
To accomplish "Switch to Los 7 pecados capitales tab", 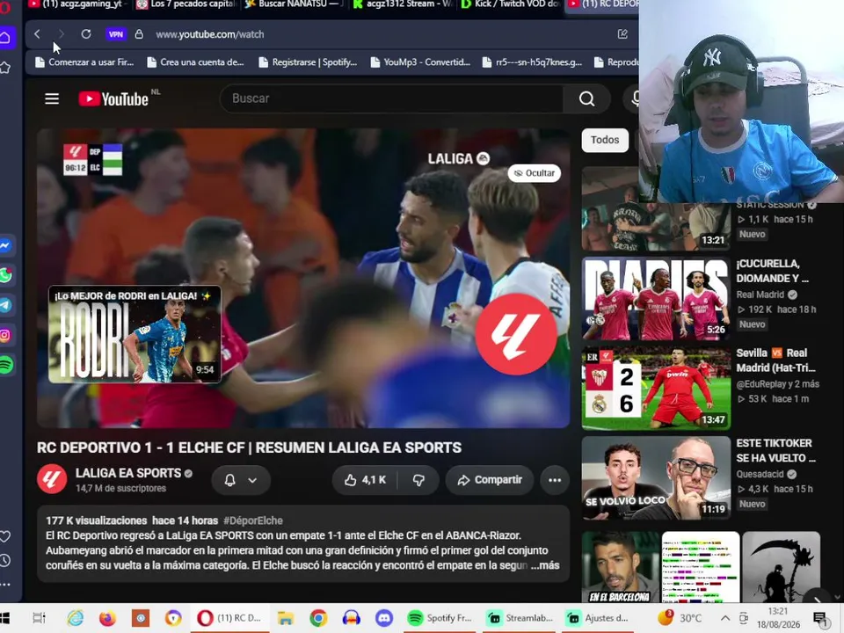I will 186,4.
